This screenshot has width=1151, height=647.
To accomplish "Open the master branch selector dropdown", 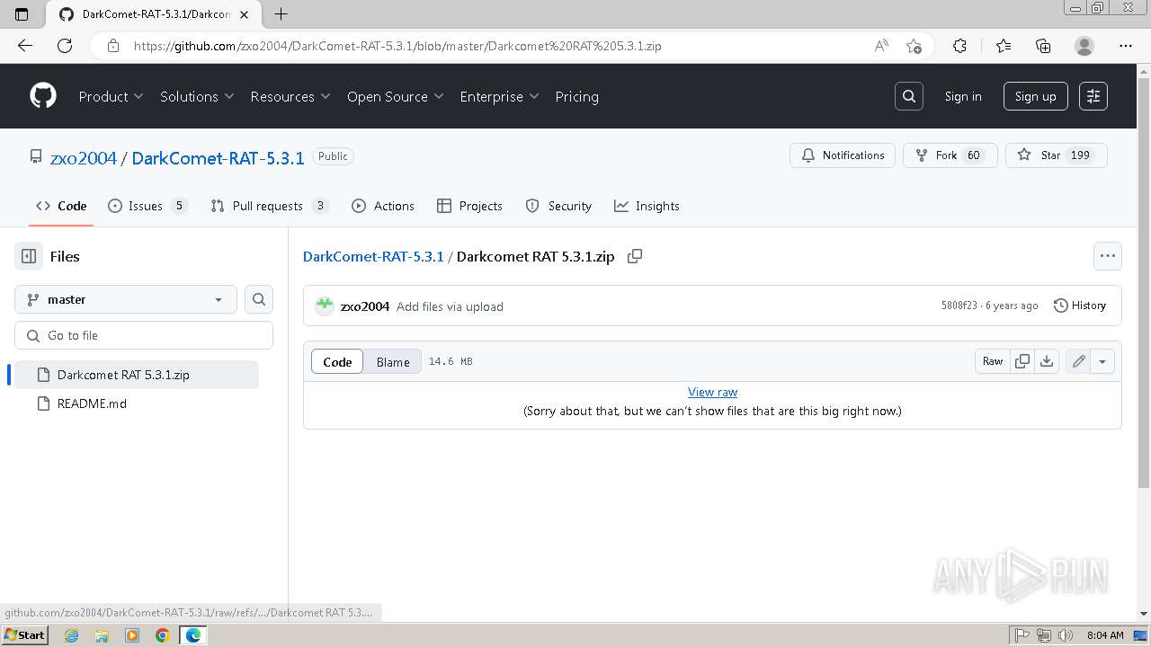I will click(x=126, y=299).
